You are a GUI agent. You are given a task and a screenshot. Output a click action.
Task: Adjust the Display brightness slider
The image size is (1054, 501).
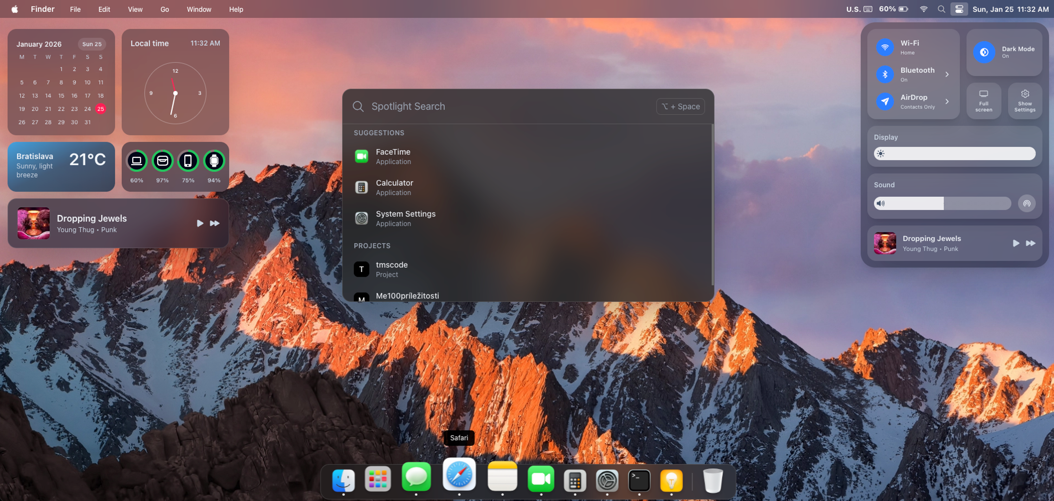click(954, 153)
